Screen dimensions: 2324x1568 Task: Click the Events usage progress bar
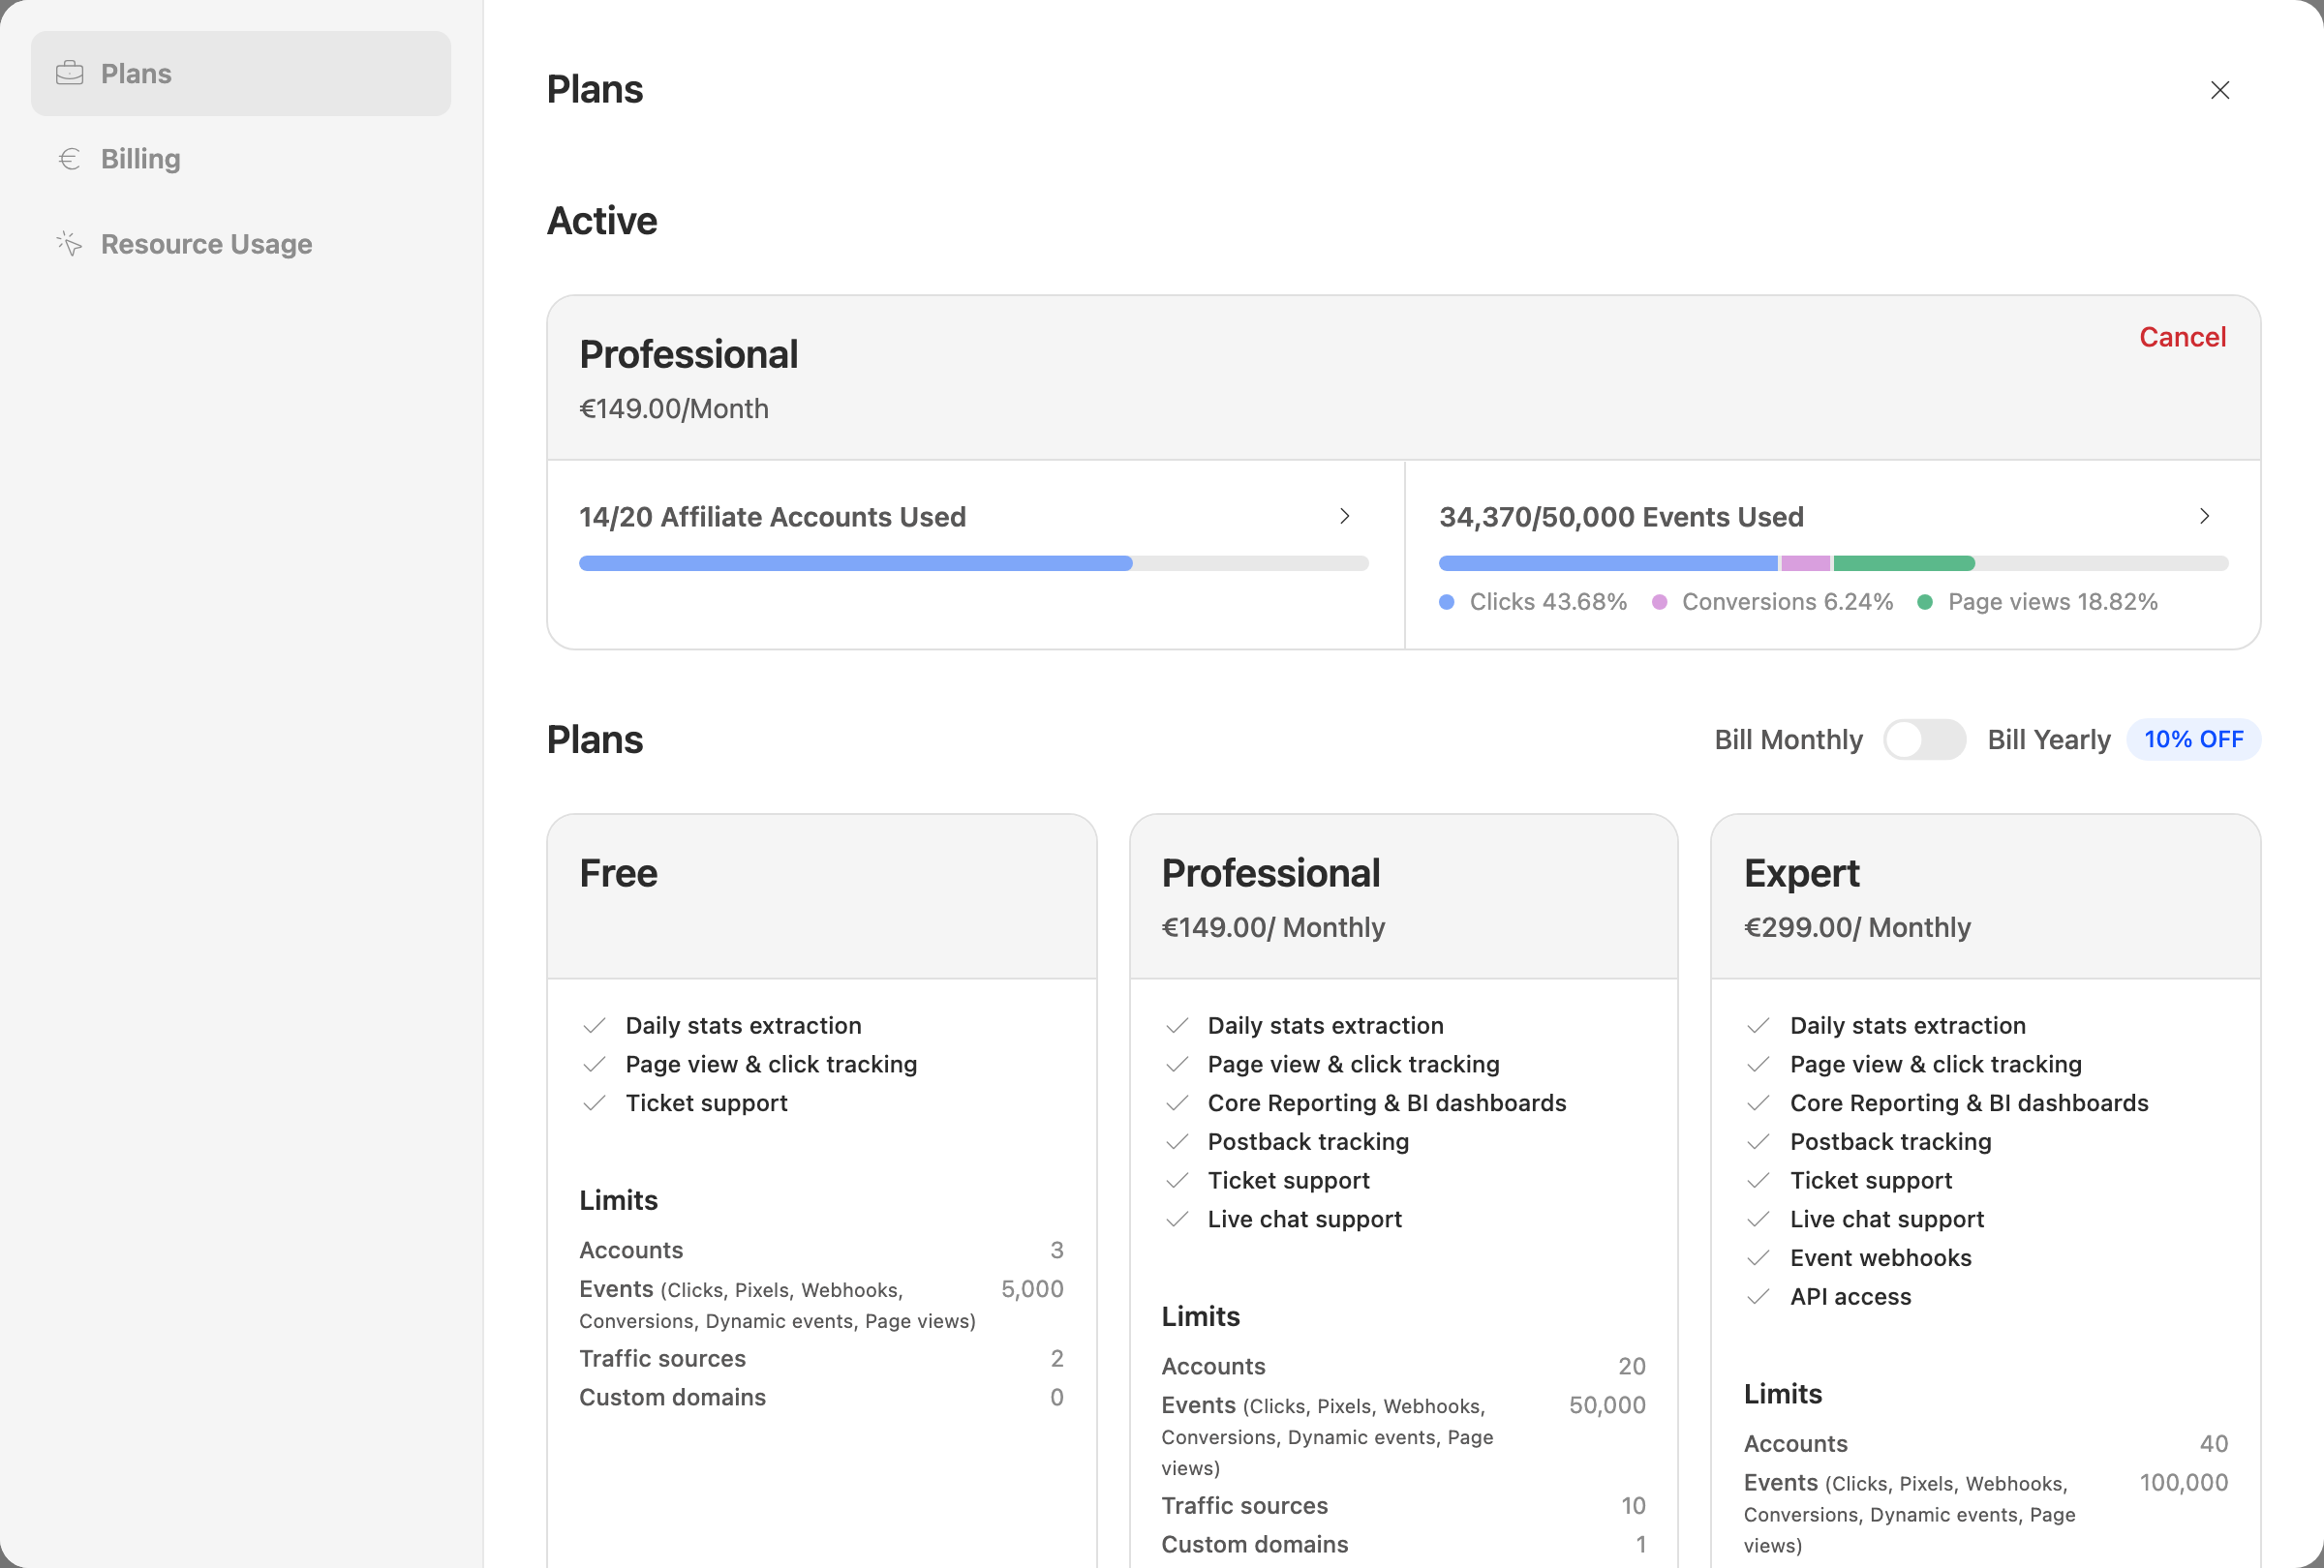click(x=1833, y=563)
